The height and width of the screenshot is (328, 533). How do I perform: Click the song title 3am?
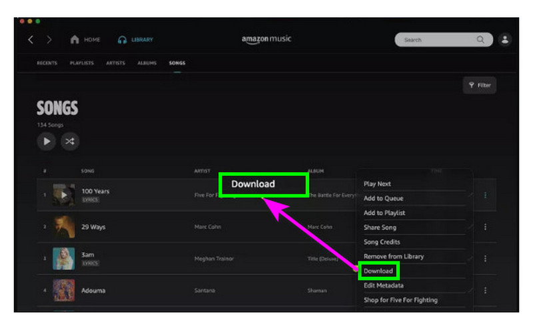pos(88,255)
